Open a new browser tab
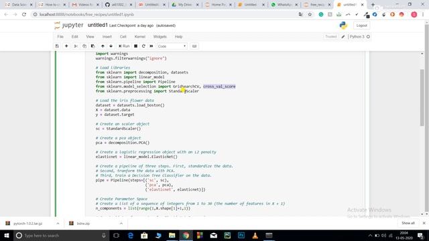429x241 pixels. pyautogui.click(x=373, y=5)
